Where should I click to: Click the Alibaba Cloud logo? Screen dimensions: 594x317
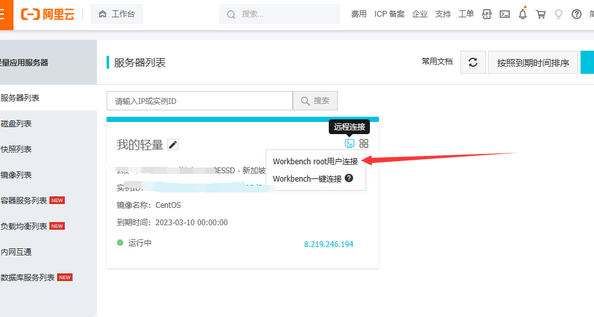pos(48,14)
